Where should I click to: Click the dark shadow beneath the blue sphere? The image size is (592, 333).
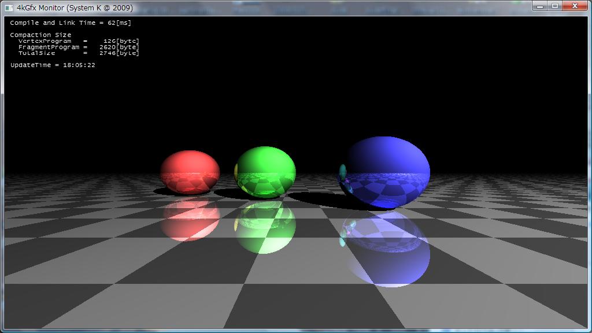coord(324,199)
